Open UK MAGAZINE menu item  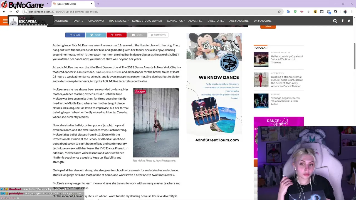263,21
